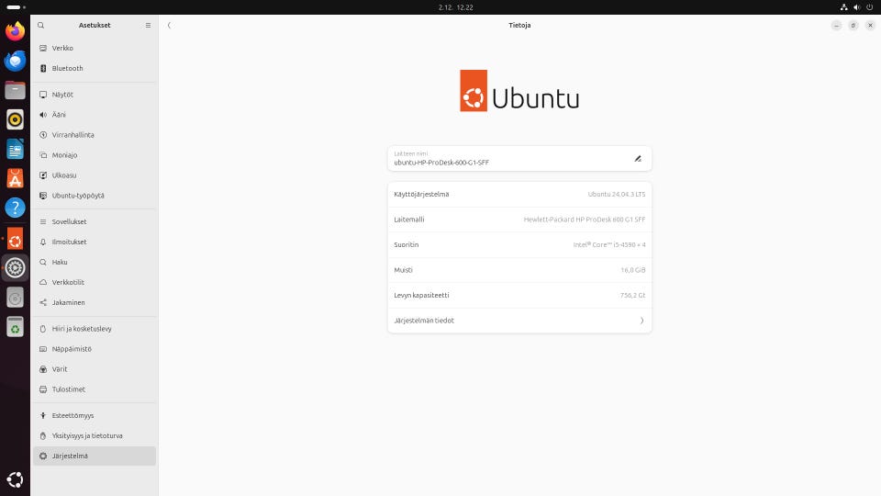Select Moniajo in the sidebar
This screenshot has height=496, width=881.
[x=95, y=155]
